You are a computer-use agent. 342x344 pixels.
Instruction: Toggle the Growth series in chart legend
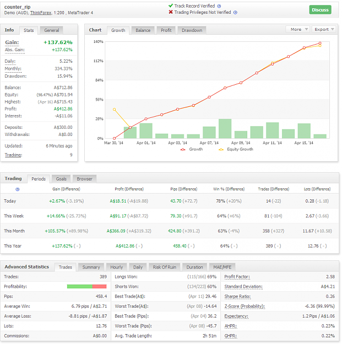click(x=192, y=149)
